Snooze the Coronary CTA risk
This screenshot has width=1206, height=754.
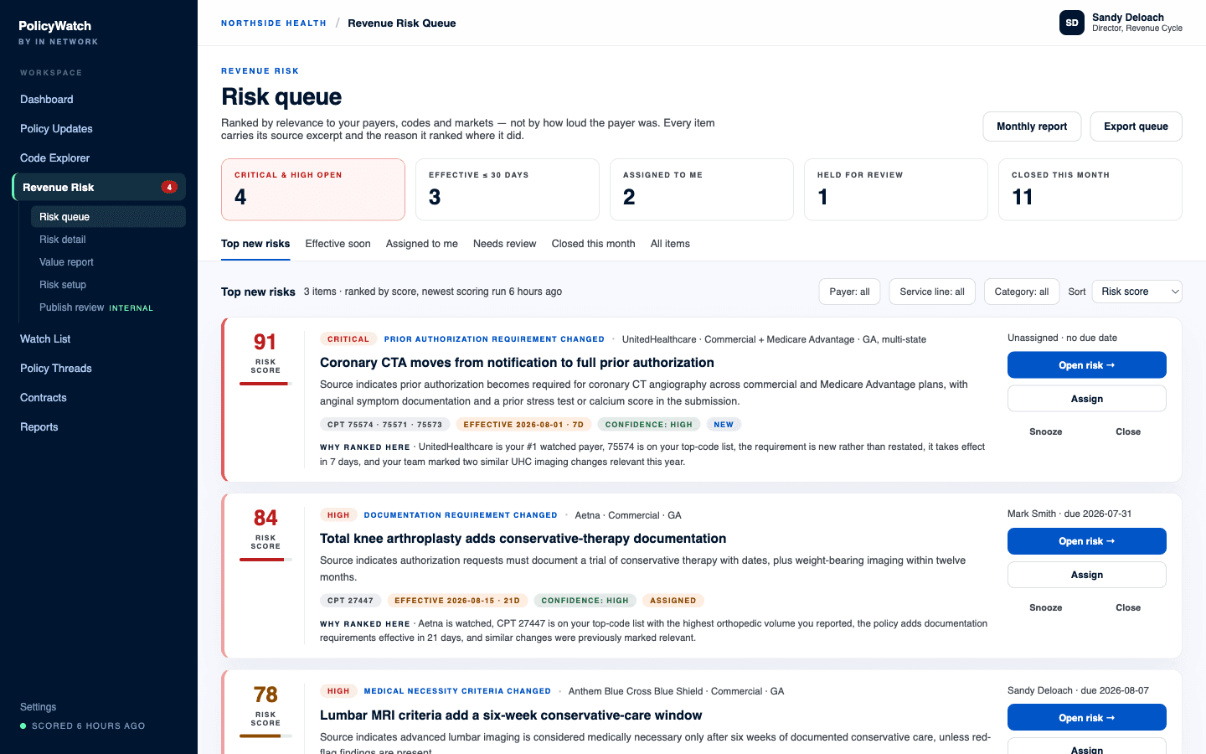(1046, 431)
